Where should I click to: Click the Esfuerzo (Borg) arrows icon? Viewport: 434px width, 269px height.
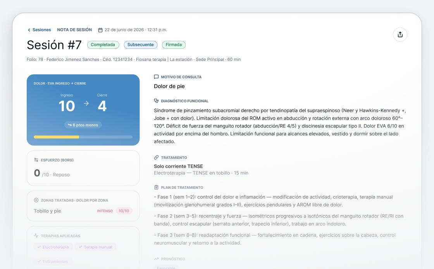pos(36,160)
